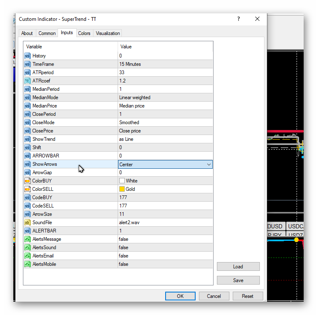This screenshot has height=315, width=317.
Task: Click the icon beside Shift variable
Action: [28, 147]
